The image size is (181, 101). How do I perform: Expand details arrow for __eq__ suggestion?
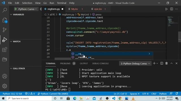pos(149,54)
